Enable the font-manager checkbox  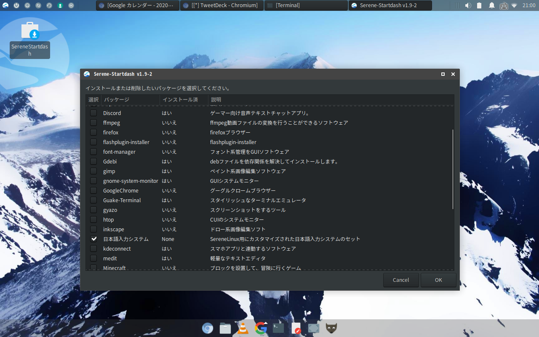93,152
